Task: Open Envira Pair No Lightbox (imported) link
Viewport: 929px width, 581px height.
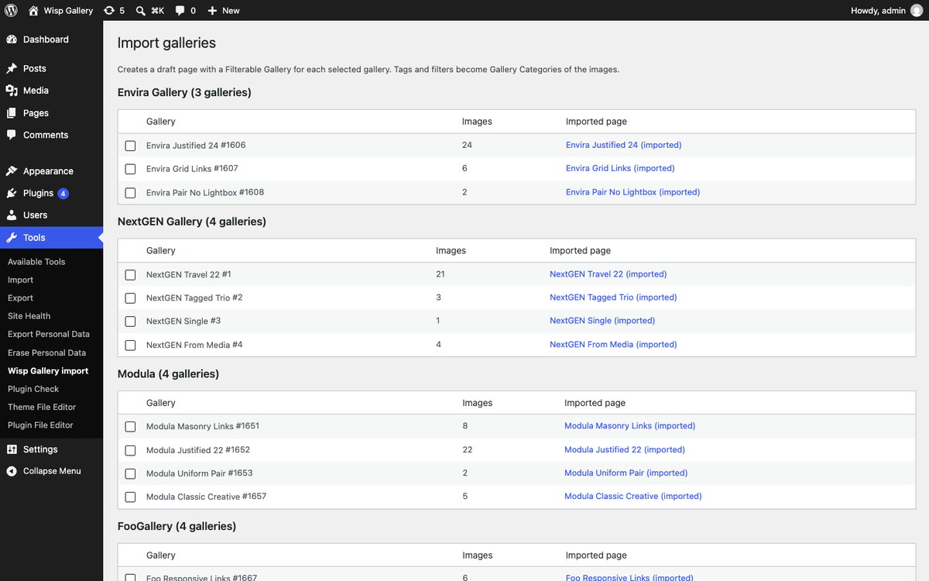Action: [x=632, y=192]
